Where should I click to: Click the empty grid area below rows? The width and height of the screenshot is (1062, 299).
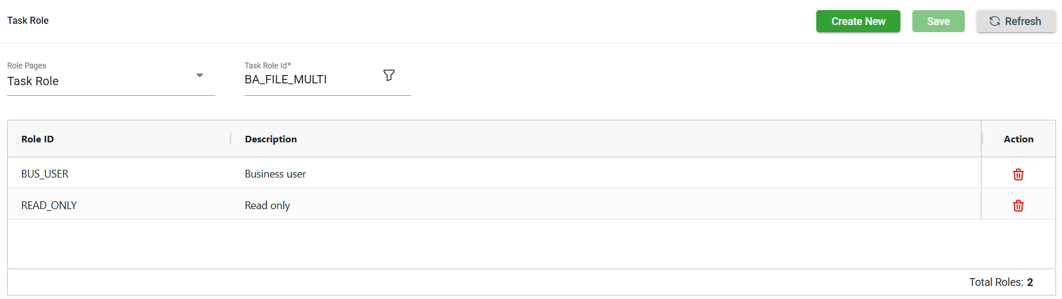[x=494, y=244]
